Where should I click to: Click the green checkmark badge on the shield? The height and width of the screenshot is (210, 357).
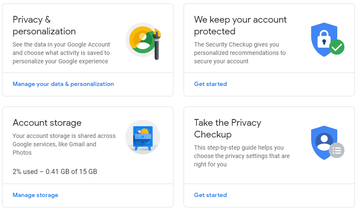[x=336, y=47]
